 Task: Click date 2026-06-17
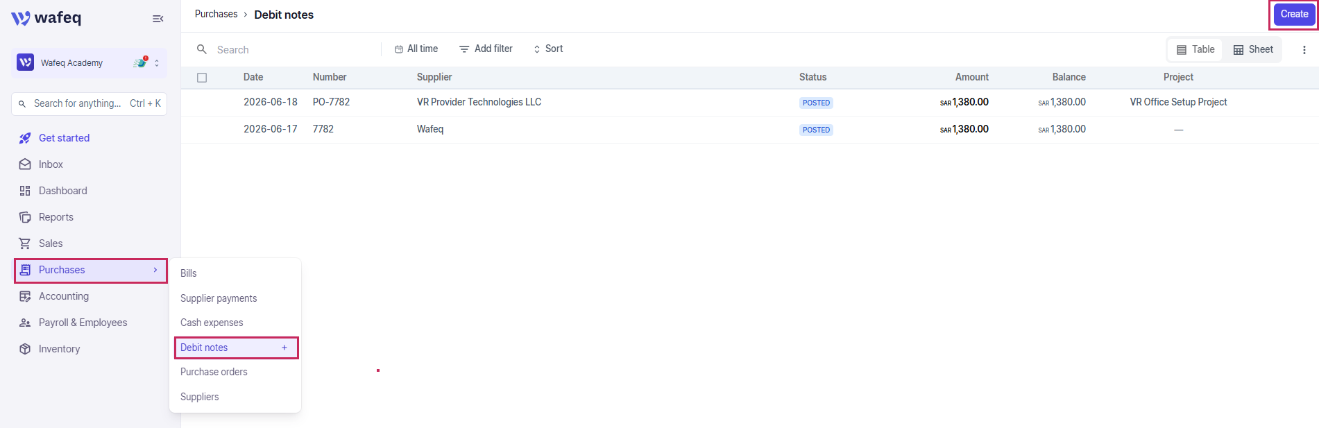pyautogui.click(x=271, y=129)
